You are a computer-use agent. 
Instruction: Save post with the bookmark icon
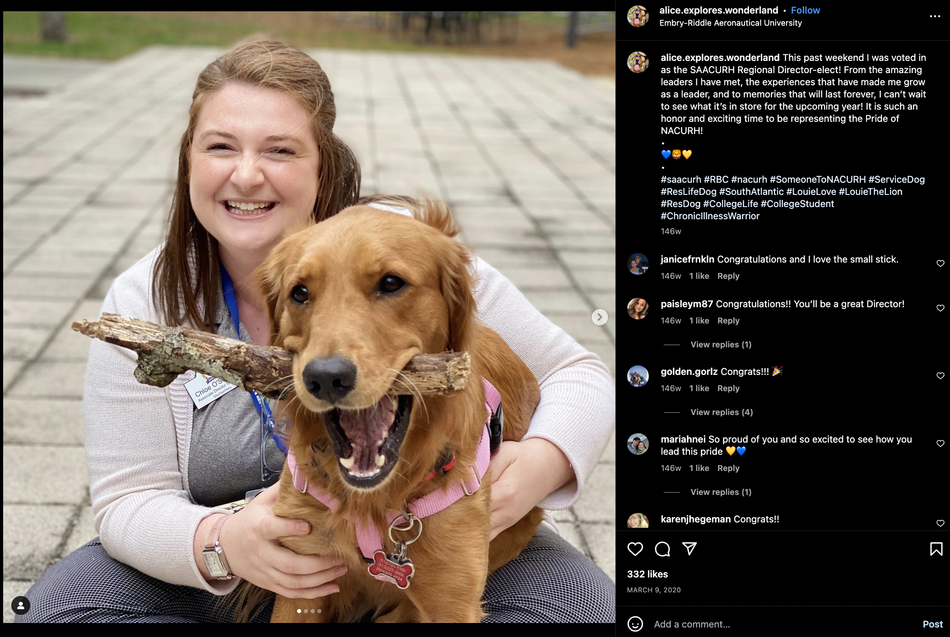coord(936,549)
